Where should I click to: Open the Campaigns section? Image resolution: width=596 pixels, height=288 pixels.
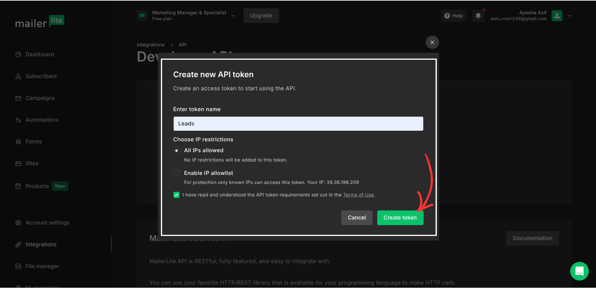point(40,98)
